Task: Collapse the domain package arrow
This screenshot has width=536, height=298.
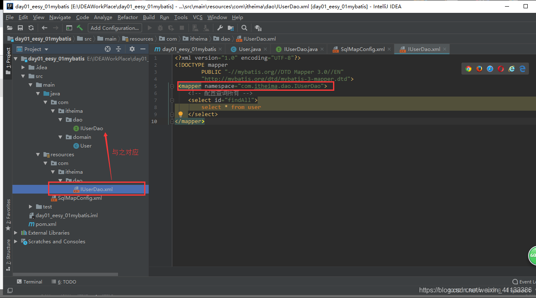Action: (60, 137)
